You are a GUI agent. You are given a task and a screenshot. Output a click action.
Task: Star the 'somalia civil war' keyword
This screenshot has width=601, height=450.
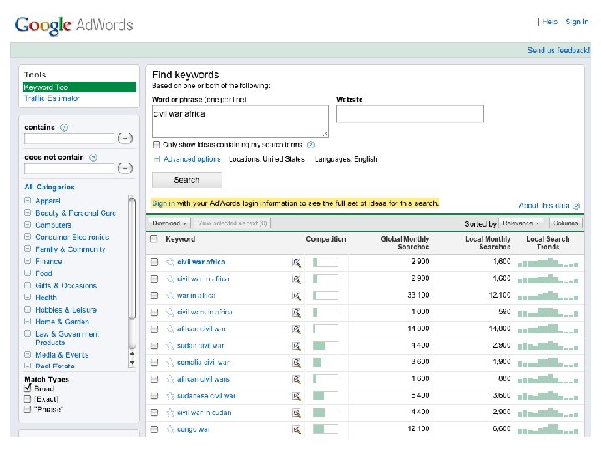coord(170,362)
